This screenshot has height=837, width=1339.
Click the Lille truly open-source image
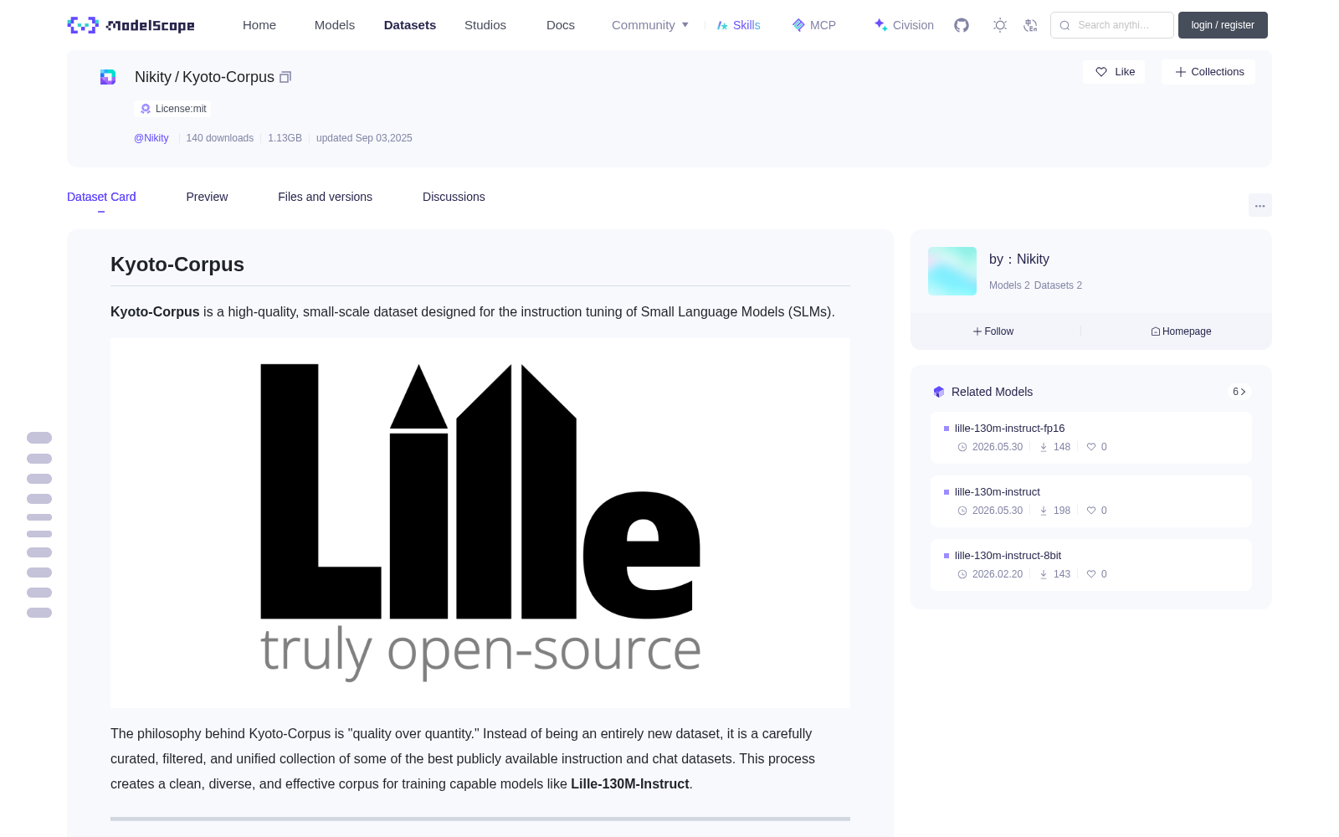pyautogui.click(x=480, y=523)
